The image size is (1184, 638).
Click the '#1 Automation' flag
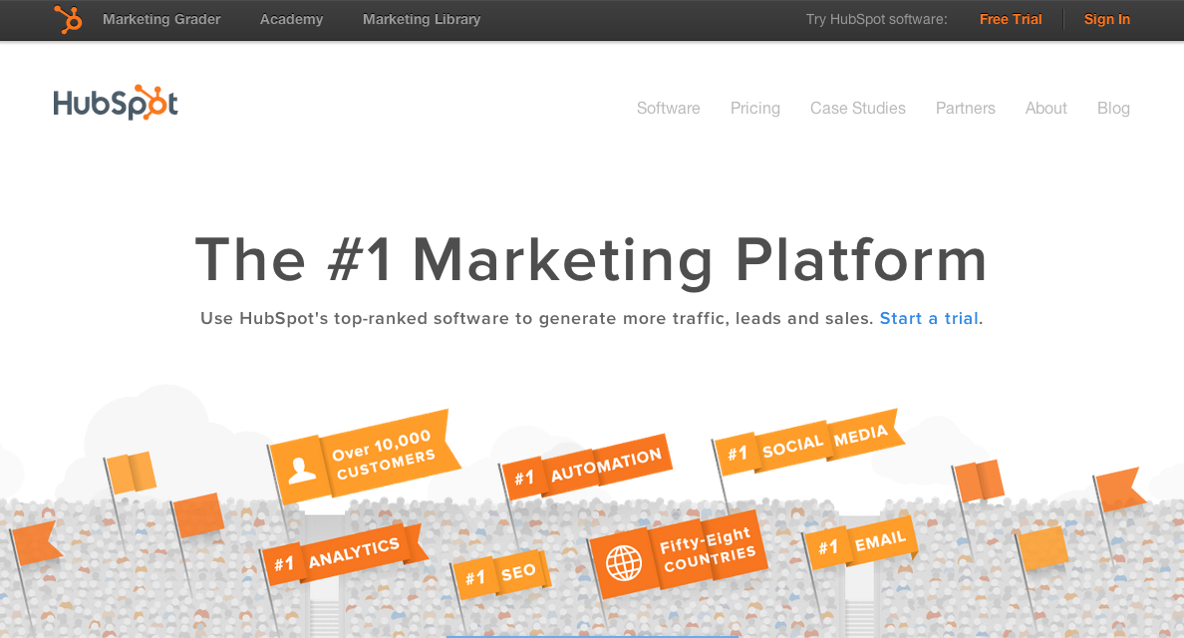point(587,467)
